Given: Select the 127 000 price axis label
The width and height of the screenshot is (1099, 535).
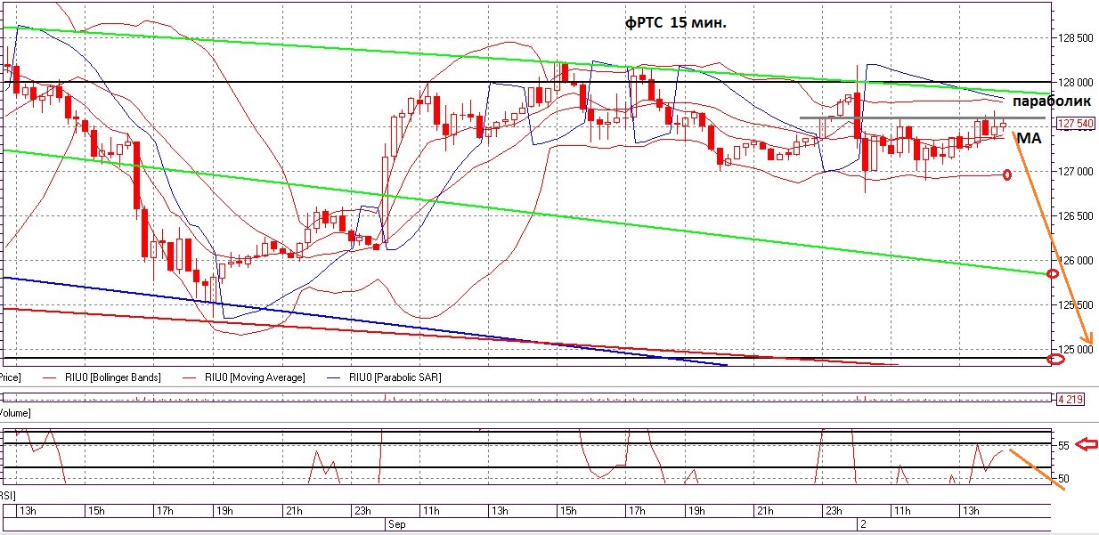Looking at the screenshot, I should [x=1077, y=171].
